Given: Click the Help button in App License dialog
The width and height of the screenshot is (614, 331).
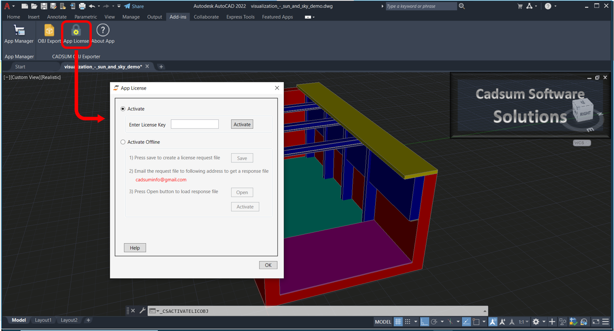Looking at the screenshot, I should tap(135, 247).
